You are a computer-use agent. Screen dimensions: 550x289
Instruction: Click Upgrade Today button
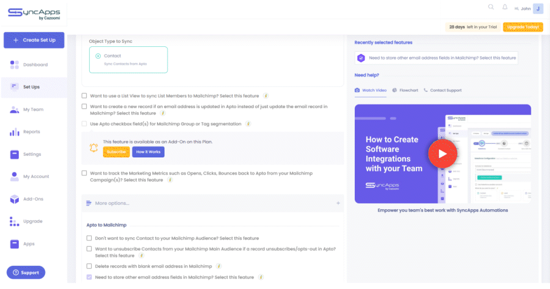522,27
